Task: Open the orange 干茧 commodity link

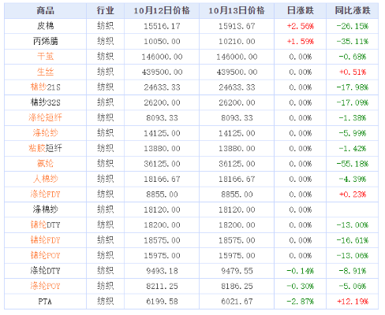Action: coord(45,57)
